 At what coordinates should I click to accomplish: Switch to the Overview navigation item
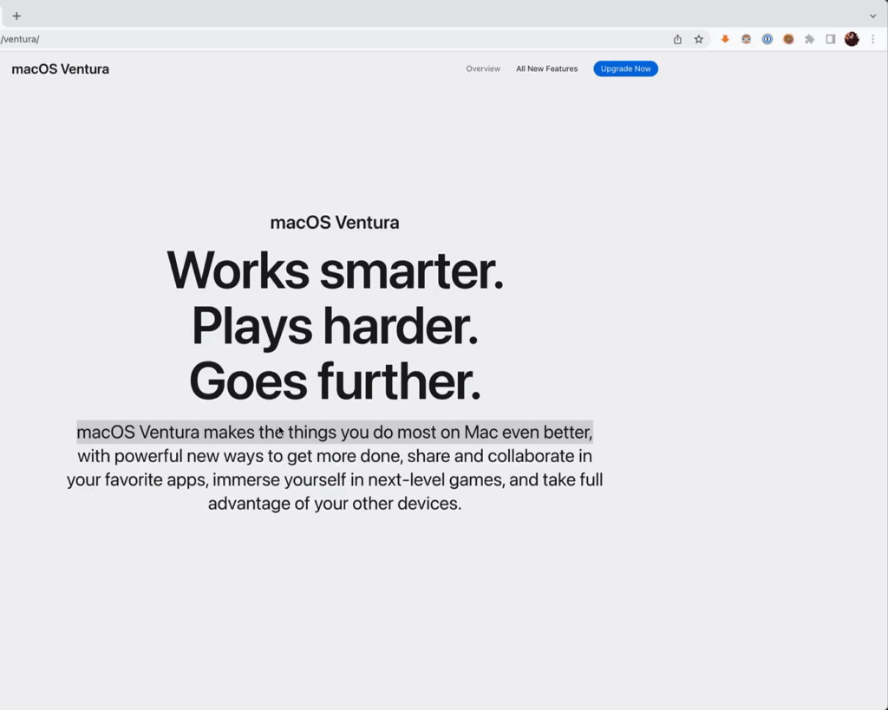483,68
